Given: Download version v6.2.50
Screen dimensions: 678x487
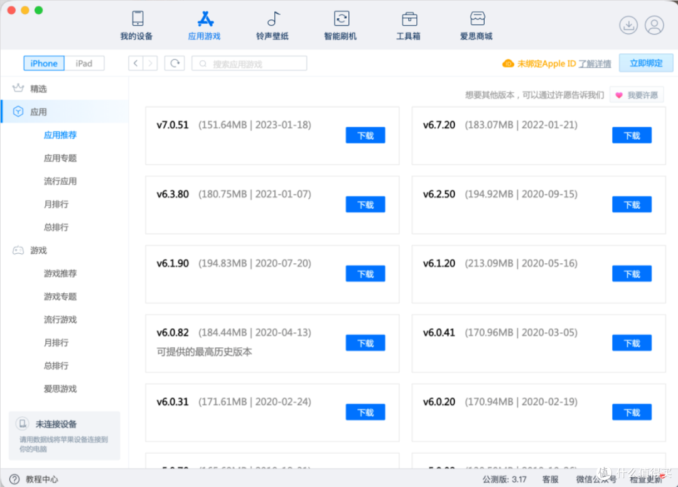Looking at the screenshot, I should pos(632,205).
